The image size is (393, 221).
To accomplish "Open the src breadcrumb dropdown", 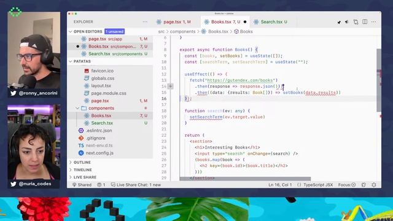I will [x=161, y=31].
